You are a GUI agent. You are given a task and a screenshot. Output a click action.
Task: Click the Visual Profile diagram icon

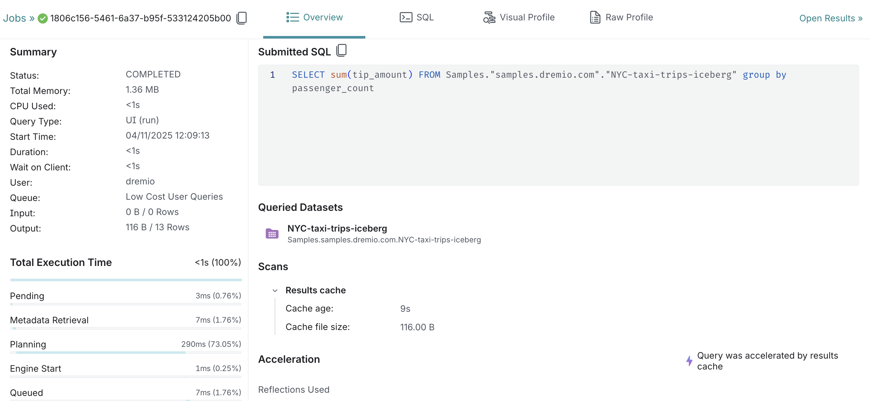pos(489,17)
